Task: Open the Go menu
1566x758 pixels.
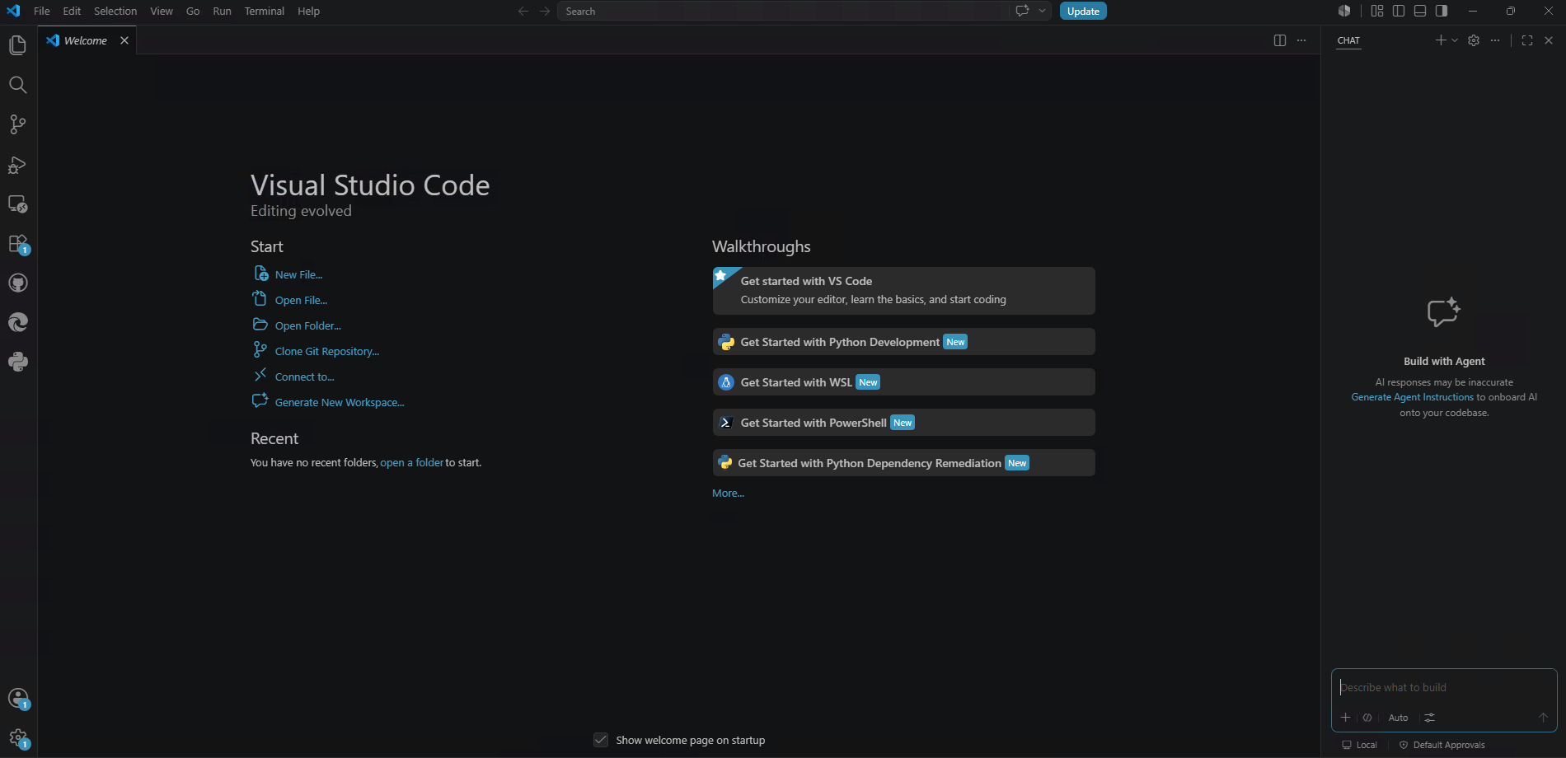Action: coord(193,12)
